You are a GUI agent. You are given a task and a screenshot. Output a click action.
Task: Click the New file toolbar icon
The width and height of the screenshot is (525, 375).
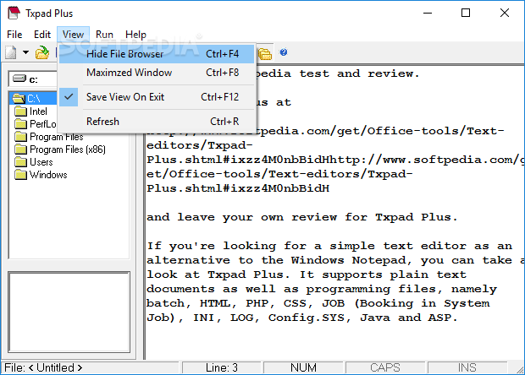(11, 52)
